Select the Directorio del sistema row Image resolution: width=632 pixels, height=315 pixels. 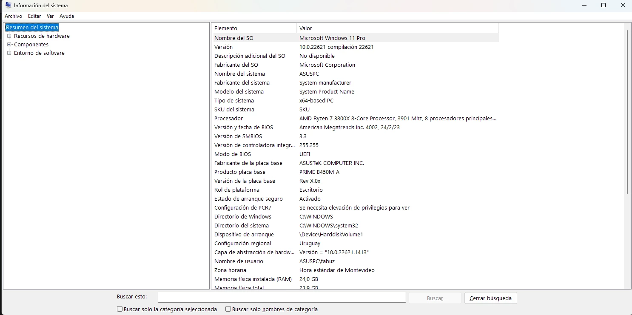(355, 225)
